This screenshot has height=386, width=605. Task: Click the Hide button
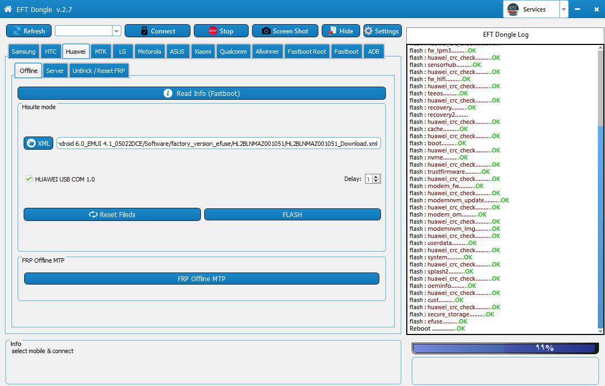point(341,31)
